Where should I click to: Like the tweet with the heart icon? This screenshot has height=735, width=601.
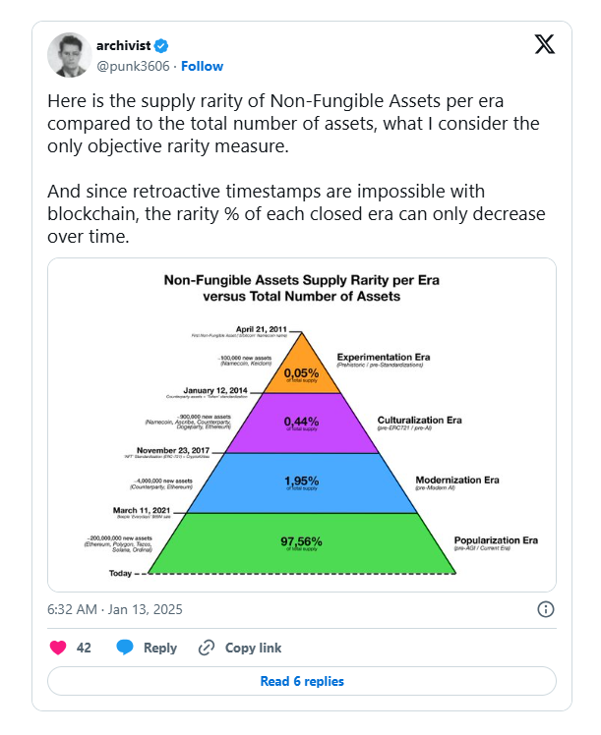point(58,648)
